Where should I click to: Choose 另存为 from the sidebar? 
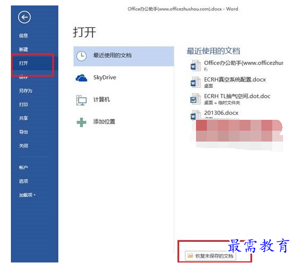coord(26,91)
